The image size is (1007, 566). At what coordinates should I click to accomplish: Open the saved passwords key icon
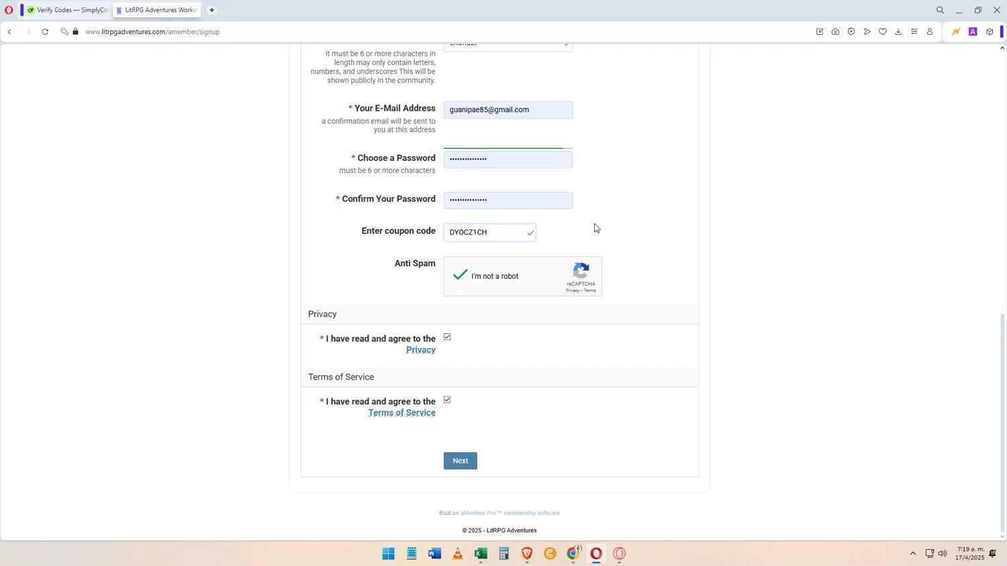(x=64, y=32)
